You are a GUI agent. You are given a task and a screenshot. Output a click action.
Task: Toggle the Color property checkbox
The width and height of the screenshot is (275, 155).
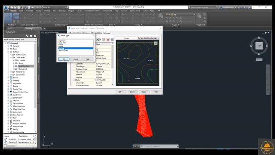tap(74, 80)
